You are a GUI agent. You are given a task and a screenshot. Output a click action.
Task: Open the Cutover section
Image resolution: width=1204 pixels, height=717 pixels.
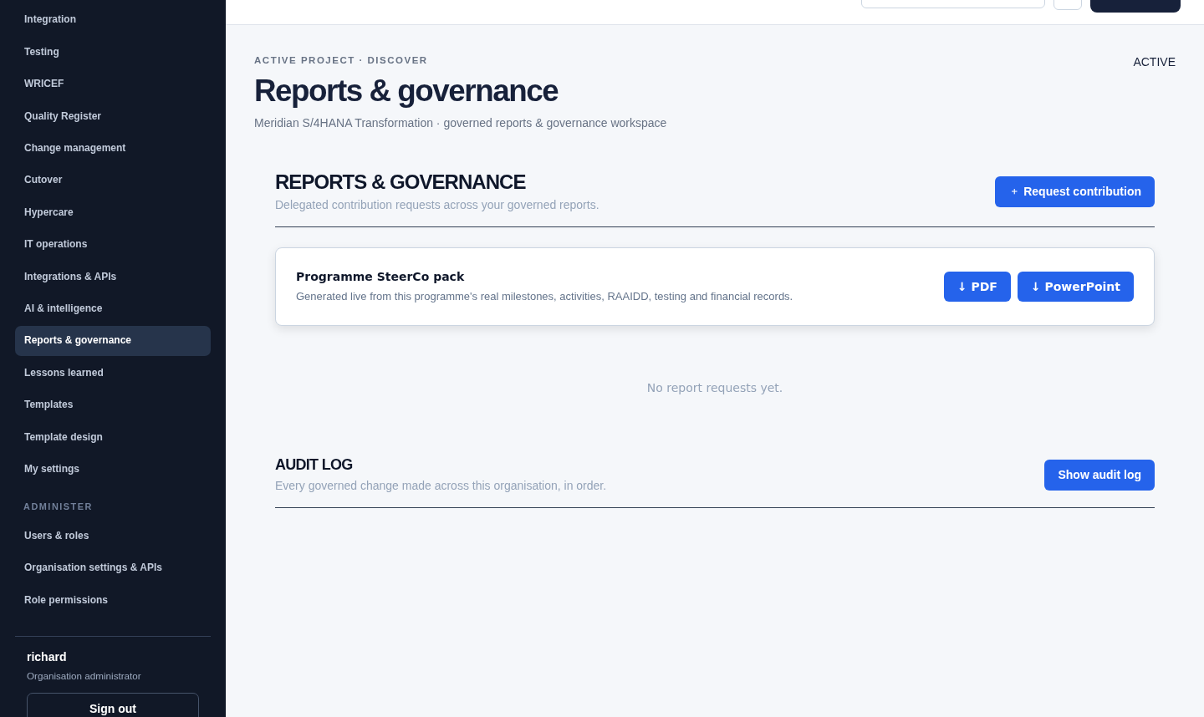pyautogui.click(x=113, y=180)
